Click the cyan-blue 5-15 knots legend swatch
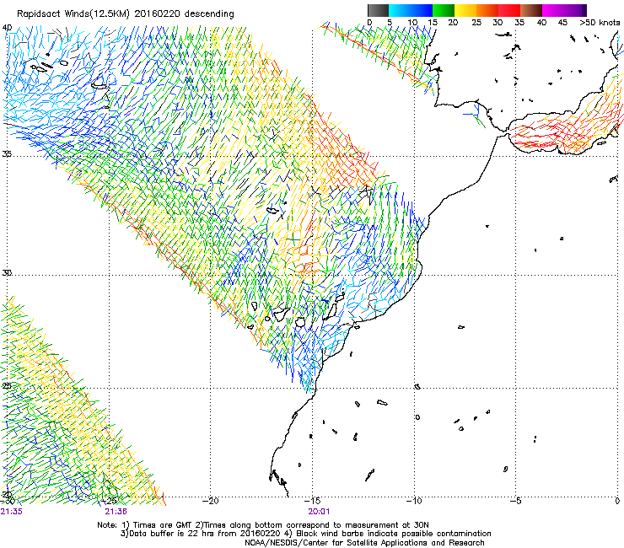The image size is (624, 548). [411, 10]
